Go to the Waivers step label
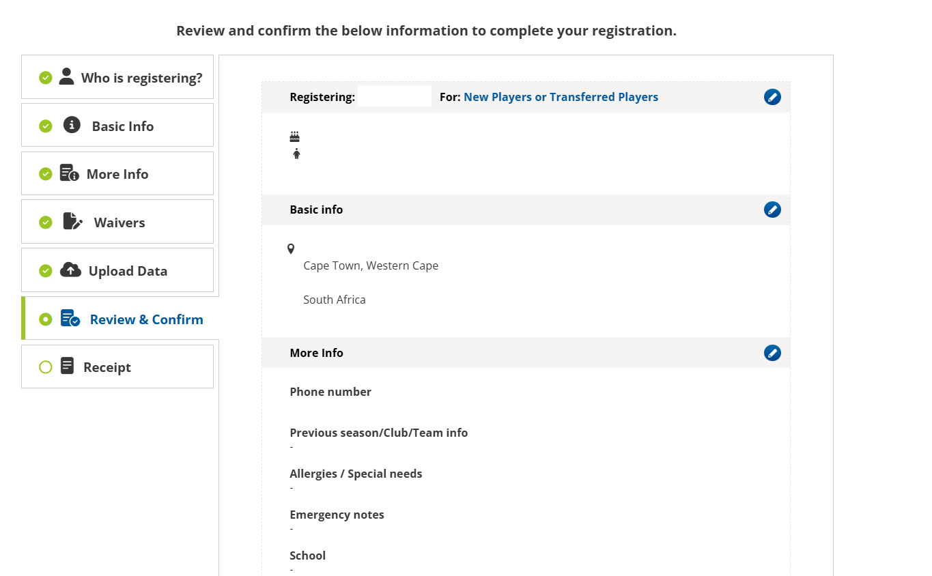932x576 pixels. (119, 222)
